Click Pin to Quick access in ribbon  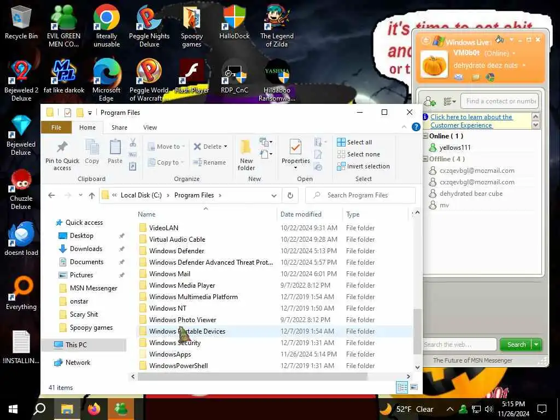62,155
